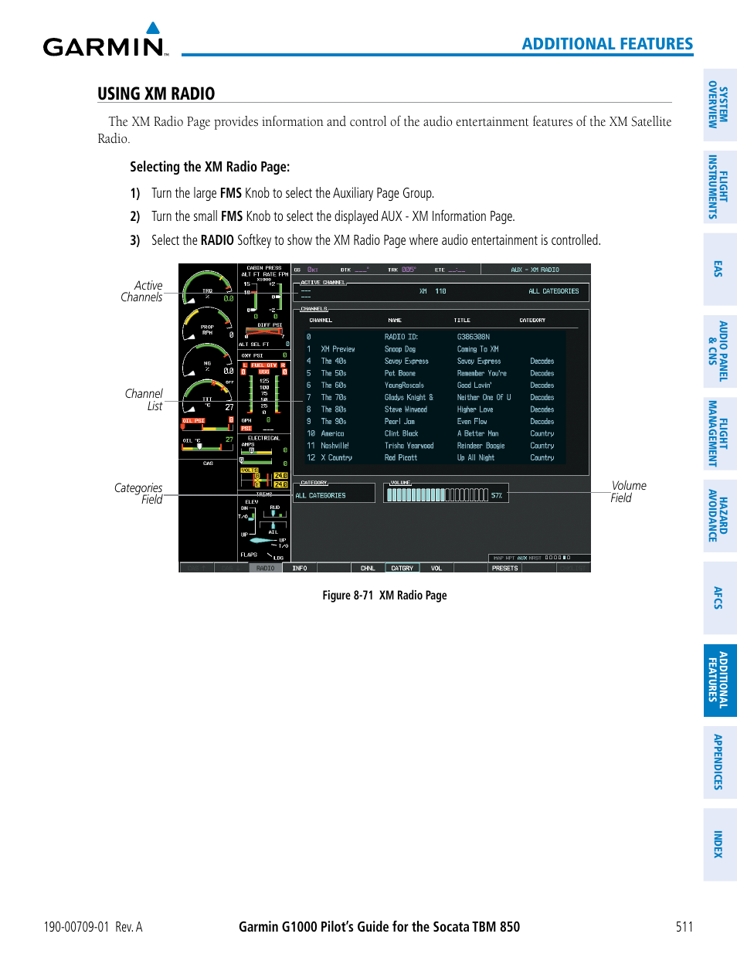The height and width of the screenshot is (954, 737).
Task: Click the NAME column header
Action: [x=395, y=320]
